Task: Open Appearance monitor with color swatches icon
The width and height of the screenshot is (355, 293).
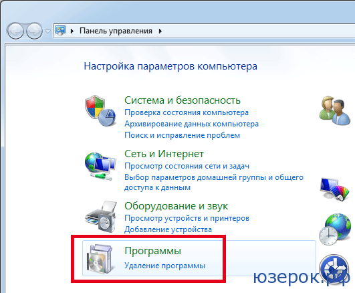Action: click(335, 189)
